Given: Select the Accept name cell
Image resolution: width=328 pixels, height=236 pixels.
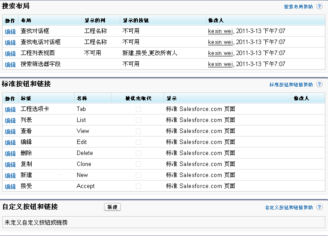Looking at the screenshot, I should pos(86,186).
